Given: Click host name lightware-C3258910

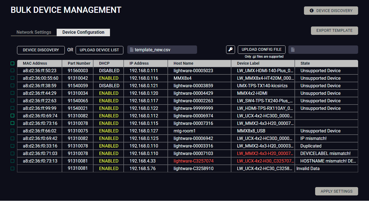Looking at the screenshot, I should [x=193, y=169].
